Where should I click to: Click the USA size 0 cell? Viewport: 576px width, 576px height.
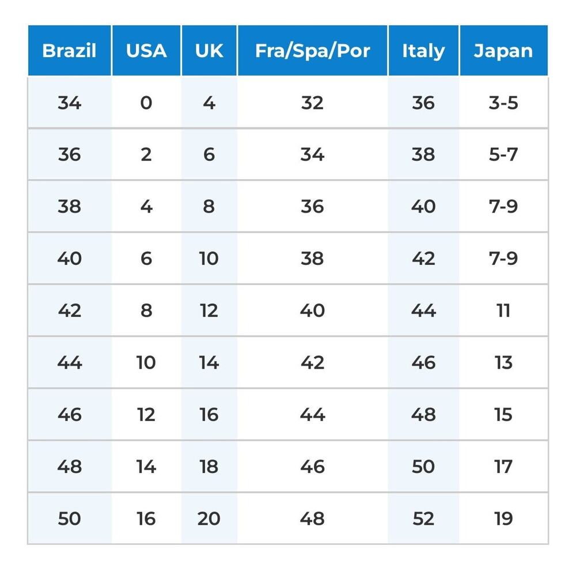click(x=146, y=103)
